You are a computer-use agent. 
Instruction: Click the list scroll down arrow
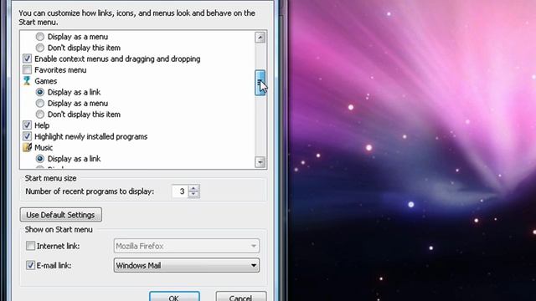(x=260, y=162)
